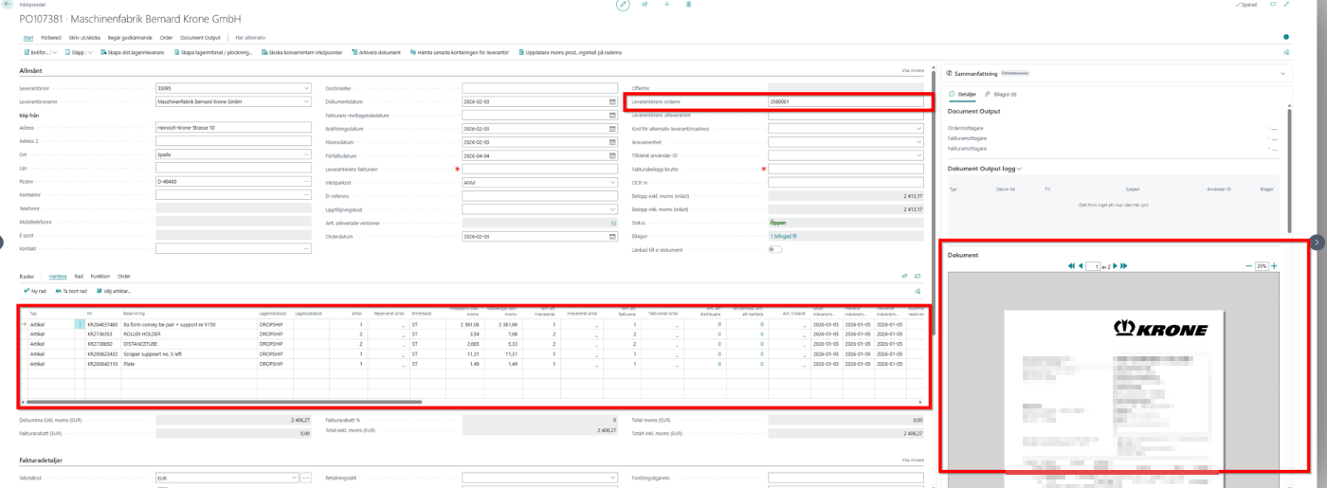Viewport: 1327px width, 488px height.
Task: Click the plus icon to create new order
Action: pyautogui.click(x=666, y=5)
